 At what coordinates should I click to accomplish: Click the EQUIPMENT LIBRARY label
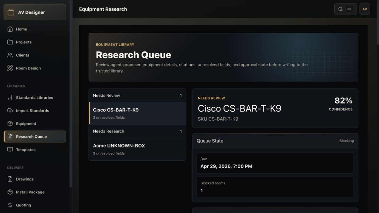pos(115,45)
